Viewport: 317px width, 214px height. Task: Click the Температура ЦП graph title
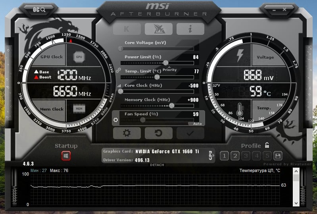(x=260, y=170)
